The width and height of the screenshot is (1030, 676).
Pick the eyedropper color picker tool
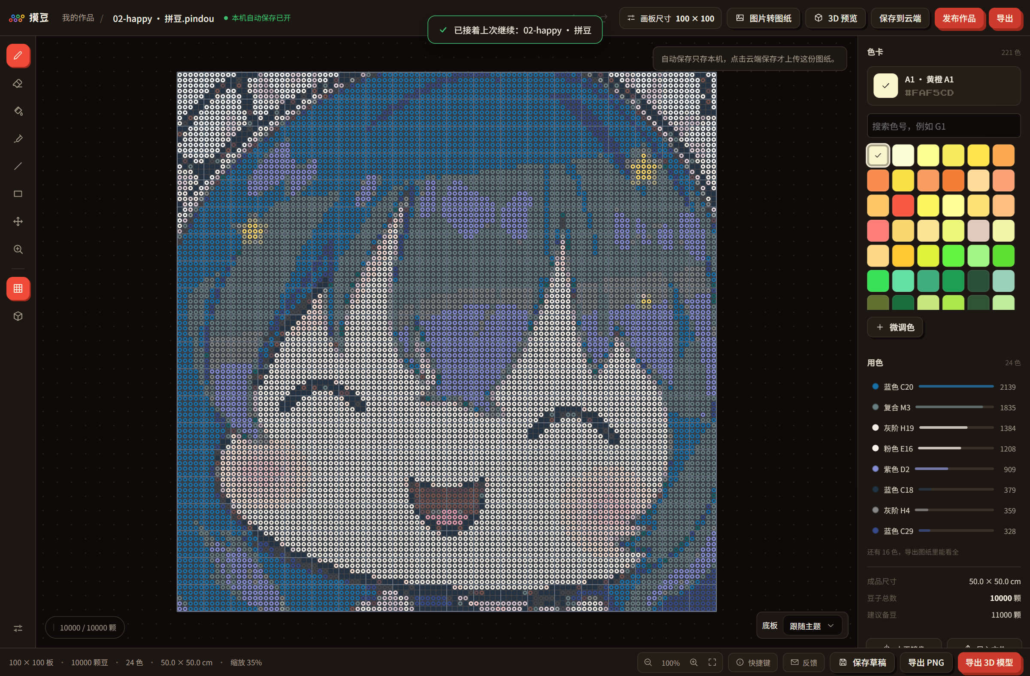[18, 139]
